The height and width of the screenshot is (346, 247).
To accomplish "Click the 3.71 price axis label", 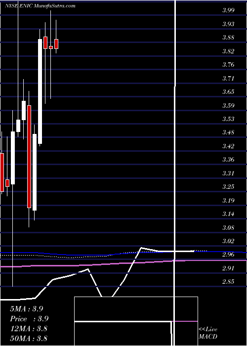I will pyautogui.click(x=228, y=78).
